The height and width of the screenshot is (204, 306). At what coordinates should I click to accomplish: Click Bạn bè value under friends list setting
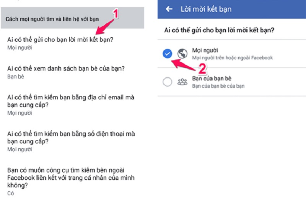click(16, 77)
